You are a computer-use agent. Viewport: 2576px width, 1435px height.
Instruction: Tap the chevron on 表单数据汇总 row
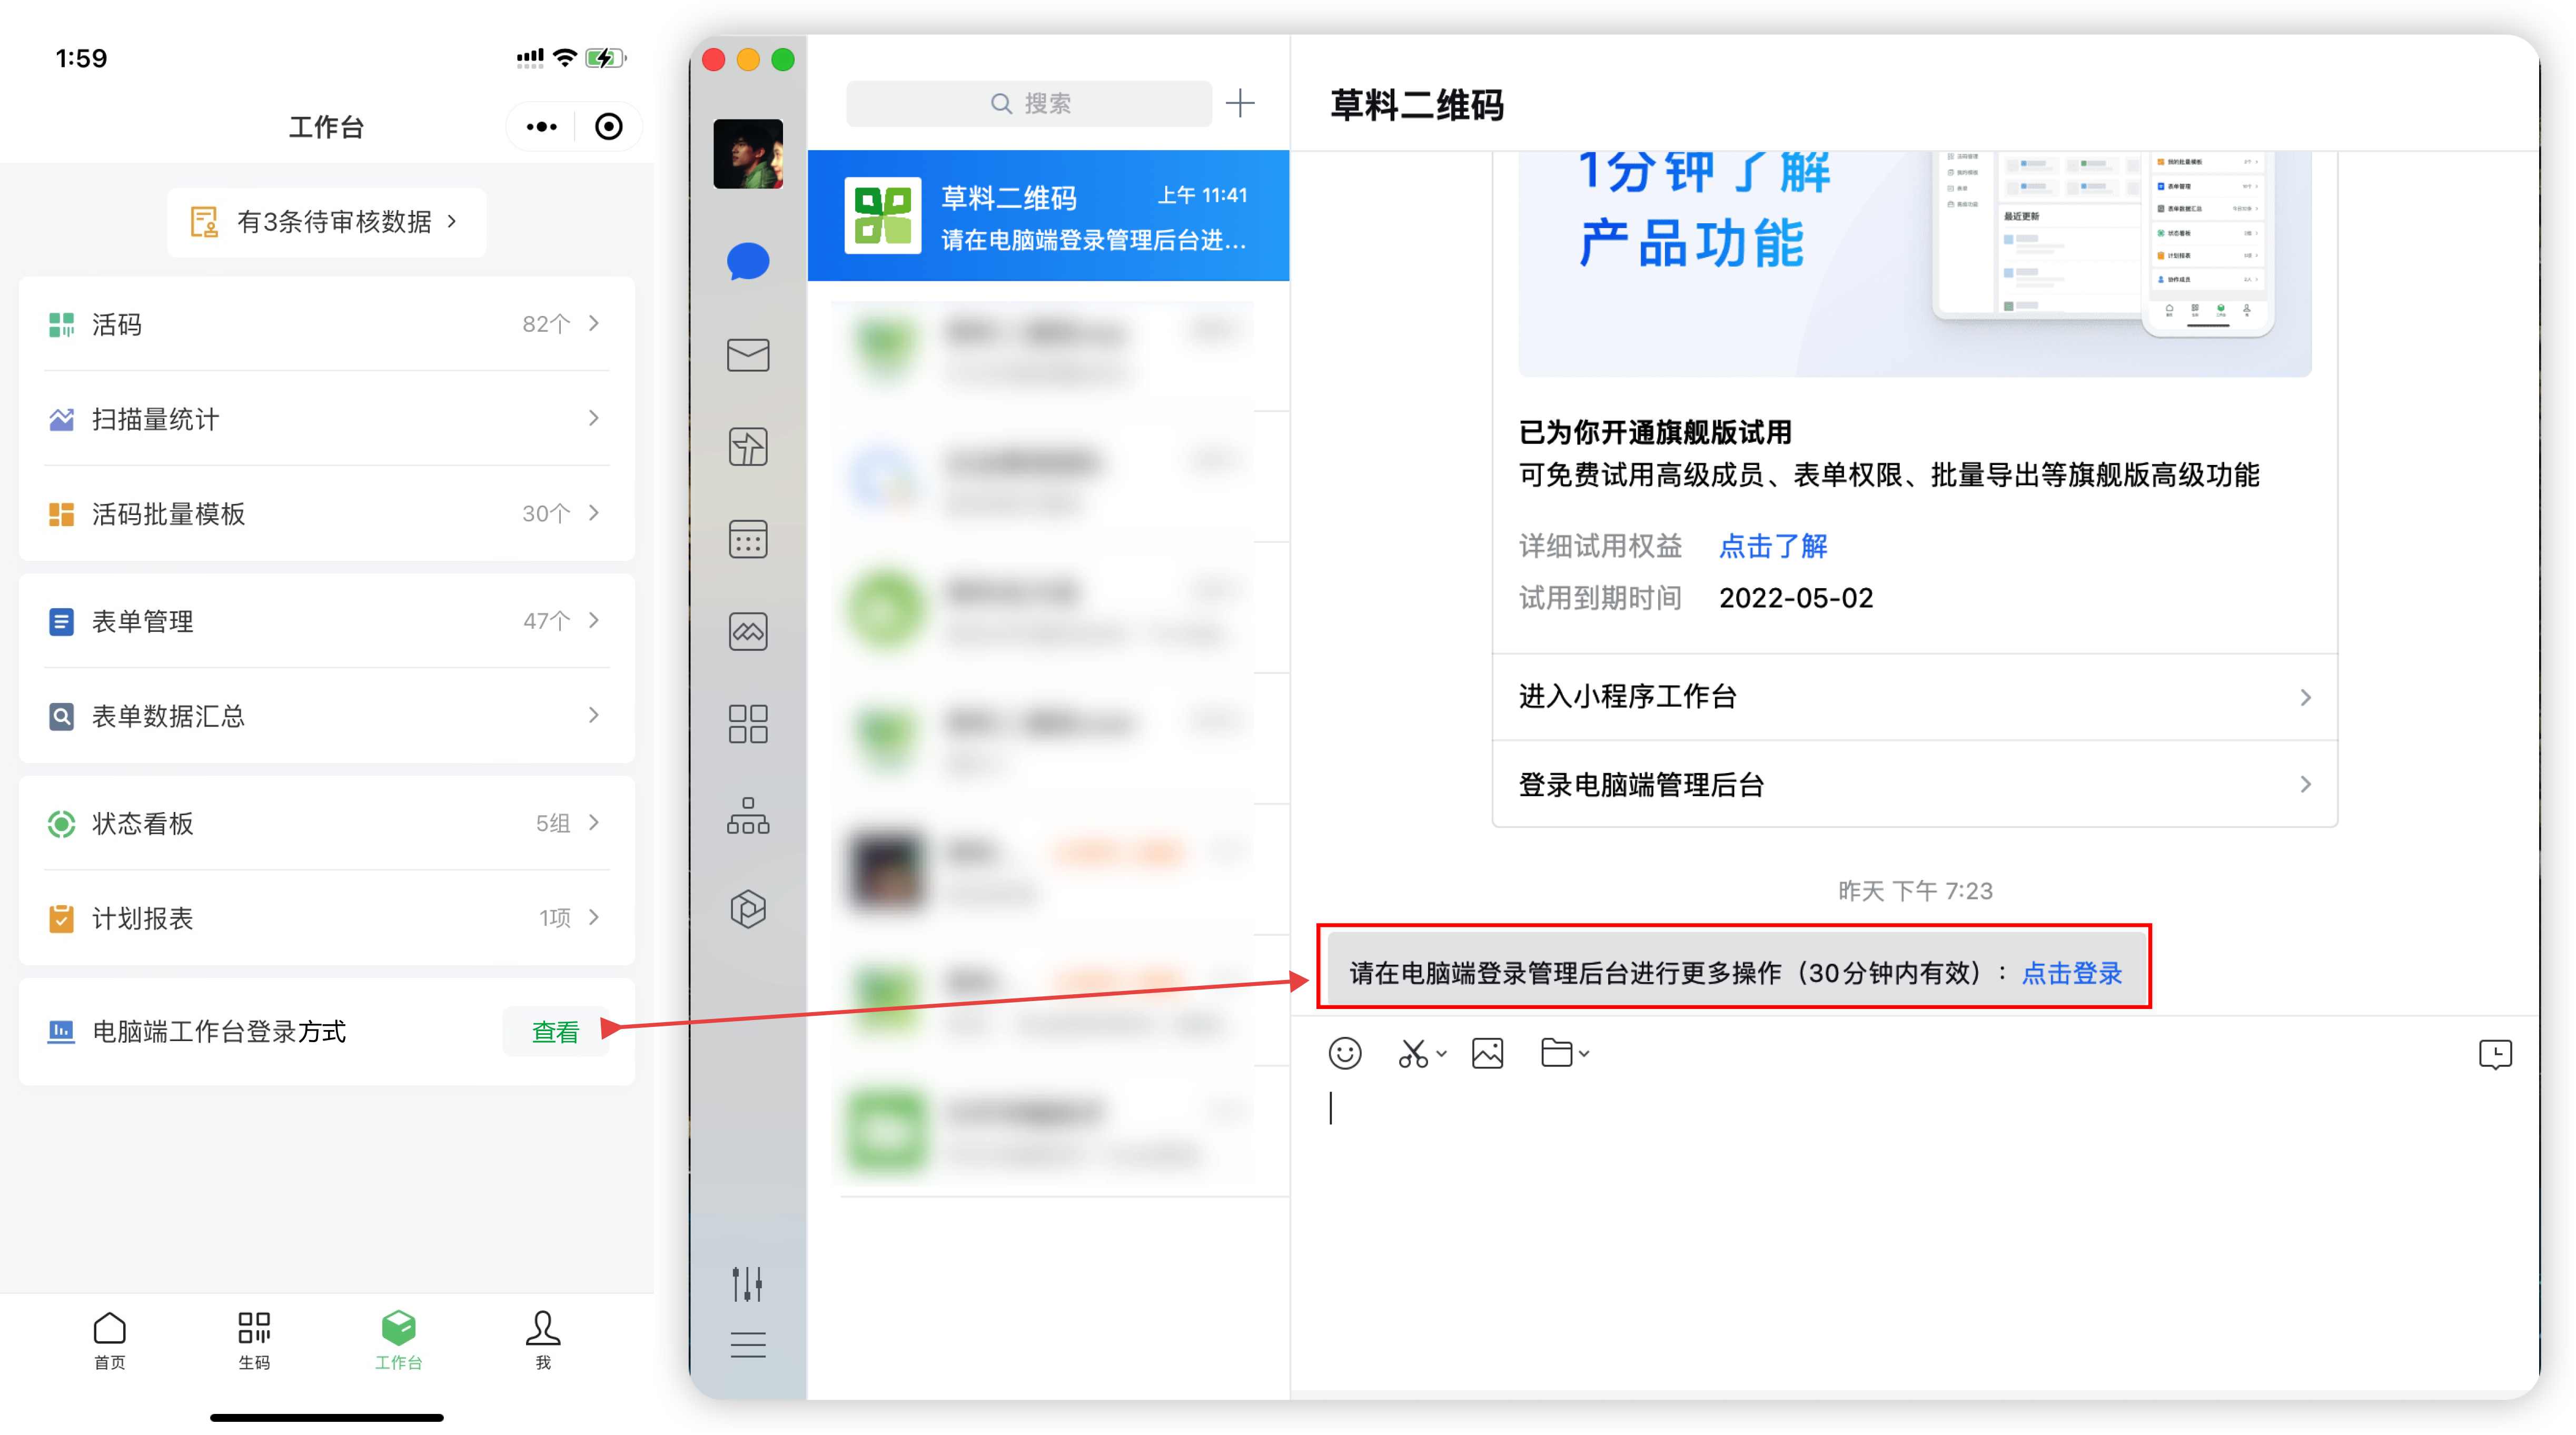tap(594, 715)
